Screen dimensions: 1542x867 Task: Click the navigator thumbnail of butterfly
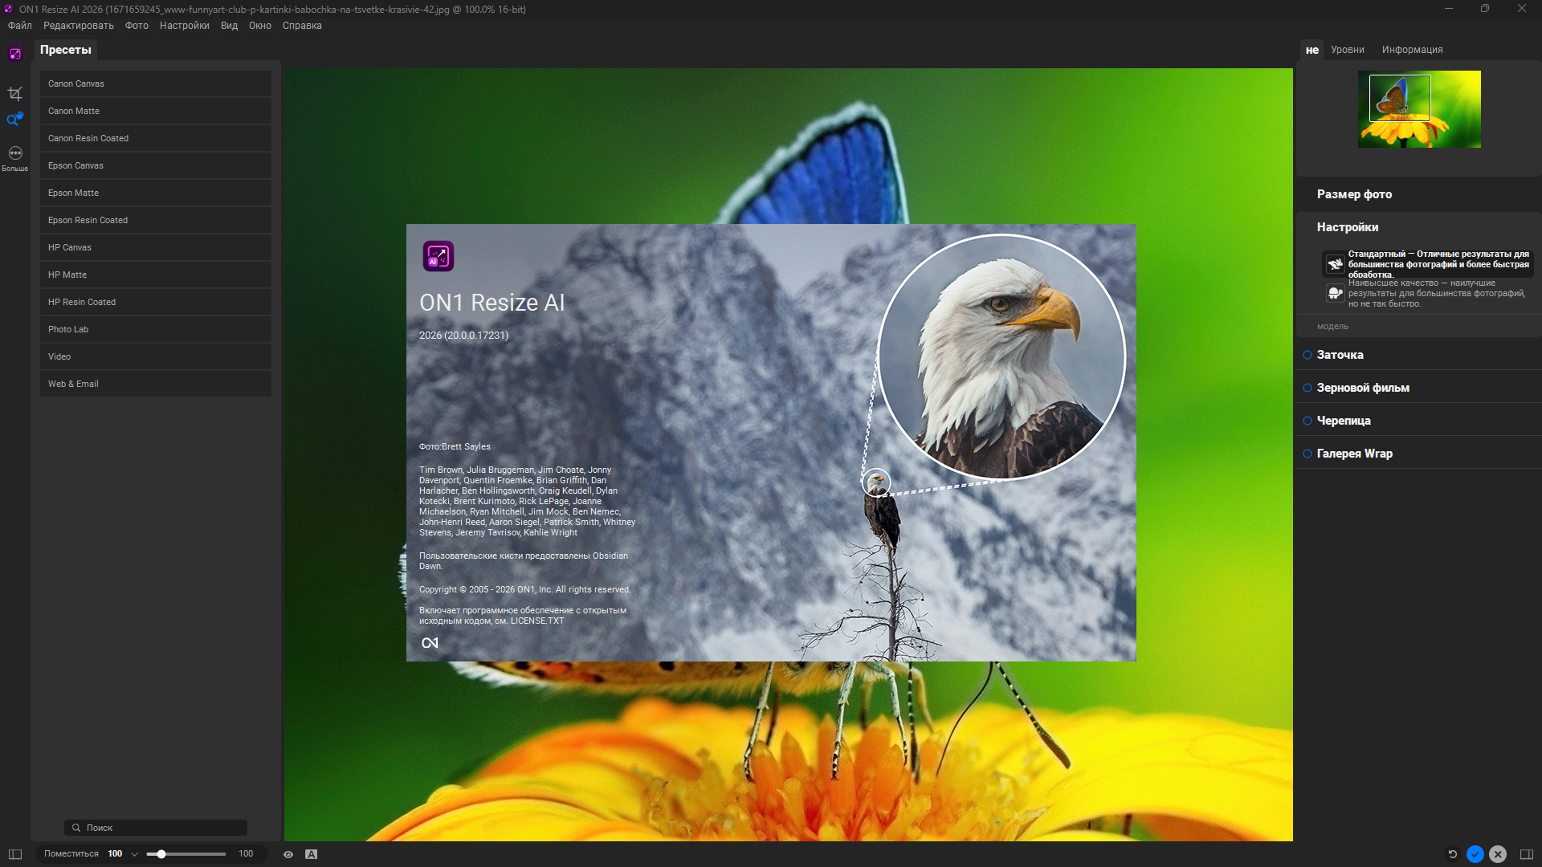[x=1419, y=109]
